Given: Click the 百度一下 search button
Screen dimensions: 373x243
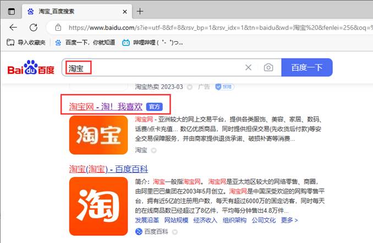Looking at the screenshot, I should pos(306,68).
